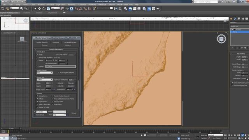Toggle the Displacement checkbox
Screen dimensions: 249x140
point(37,101)
